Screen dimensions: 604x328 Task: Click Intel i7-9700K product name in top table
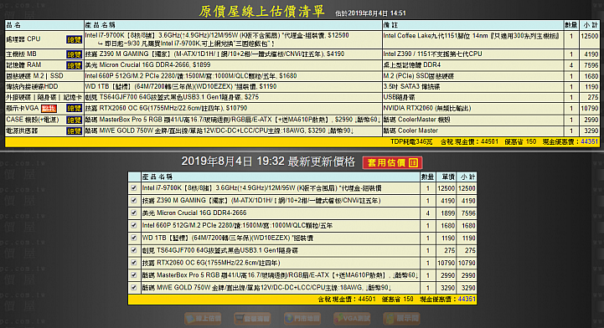point(217,35)
